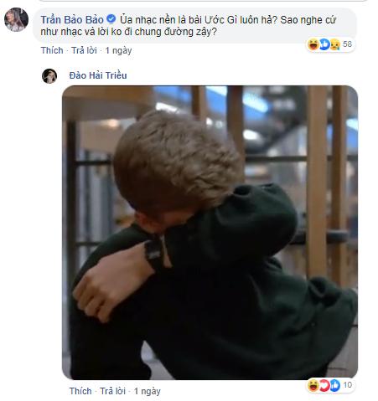Click the Like thumb reaction on Trần Bảo Bảo's comment
Viewport: 378px width, 401px height.
click(324, 44)
